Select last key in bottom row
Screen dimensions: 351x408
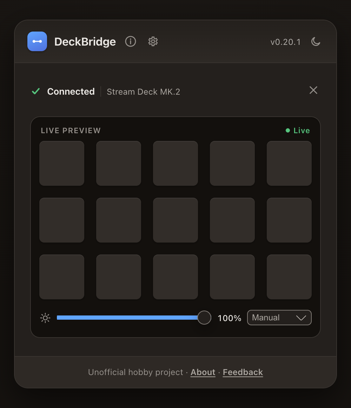[x=289, y=277]
